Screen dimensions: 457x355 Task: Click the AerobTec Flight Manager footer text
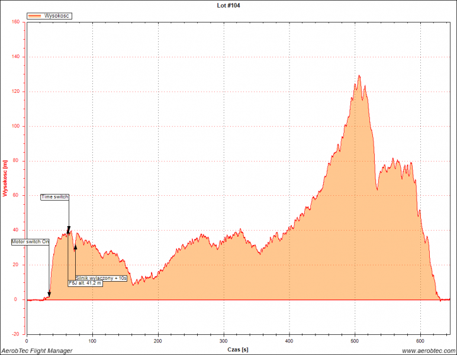pyautogui.click(x=37, y=351)
